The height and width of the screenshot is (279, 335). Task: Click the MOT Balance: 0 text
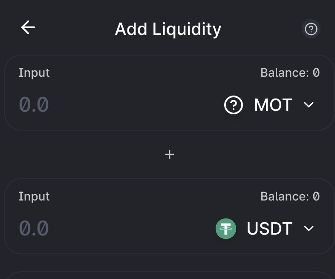[x=290, y=73]
